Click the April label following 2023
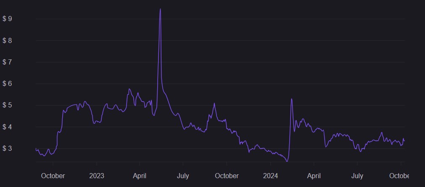This screenshot has height=187, width=425. click(x=140, y=176)
